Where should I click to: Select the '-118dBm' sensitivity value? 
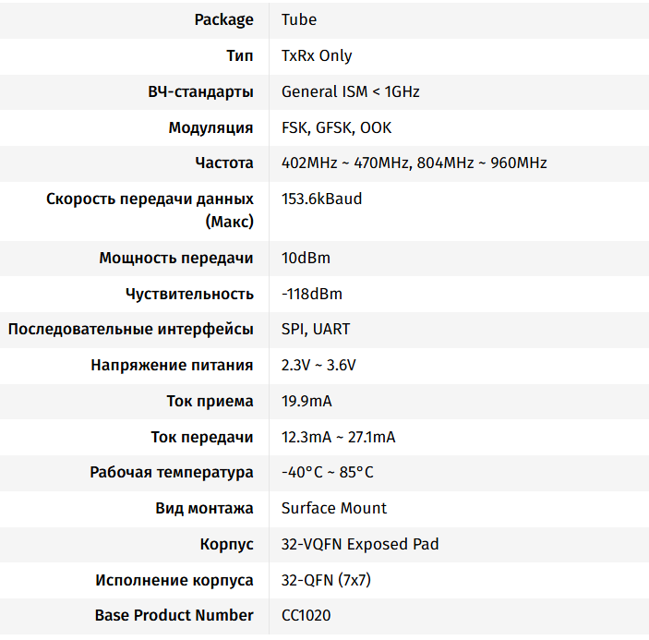click(x=311, y=295)
